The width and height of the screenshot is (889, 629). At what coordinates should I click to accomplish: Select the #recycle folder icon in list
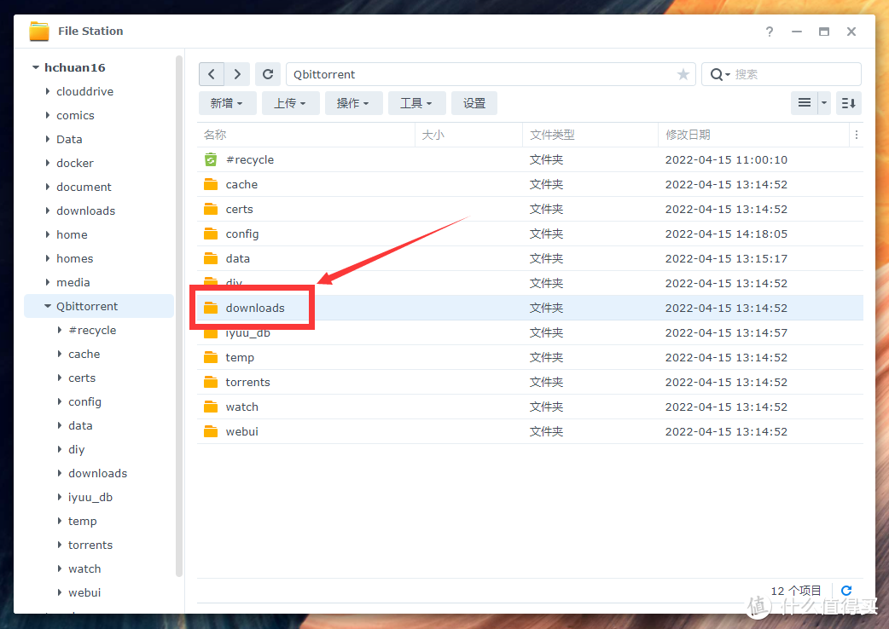[211, 159]
